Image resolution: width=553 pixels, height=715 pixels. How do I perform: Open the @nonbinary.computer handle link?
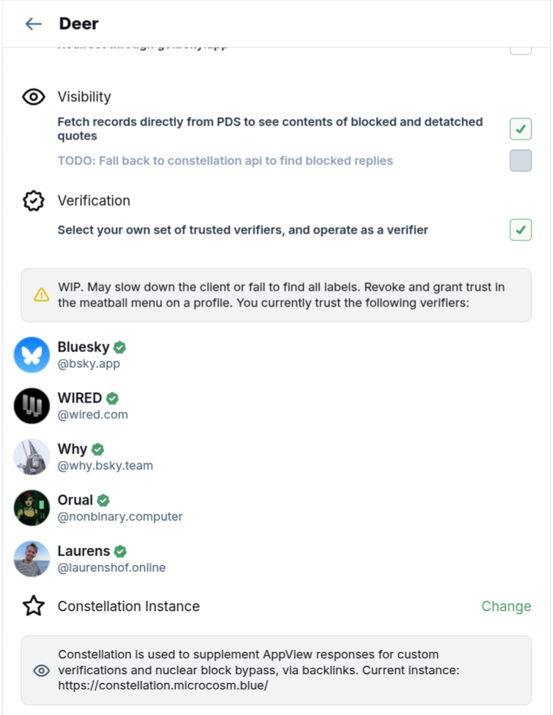pyautogui.click(x=120, y=517)
